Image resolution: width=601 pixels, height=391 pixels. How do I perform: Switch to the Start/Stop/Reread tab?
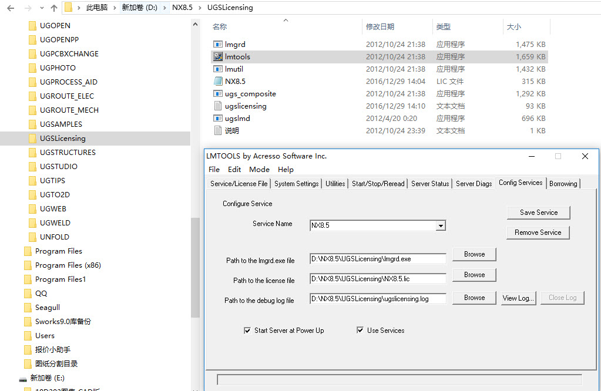tap(378, 184)
